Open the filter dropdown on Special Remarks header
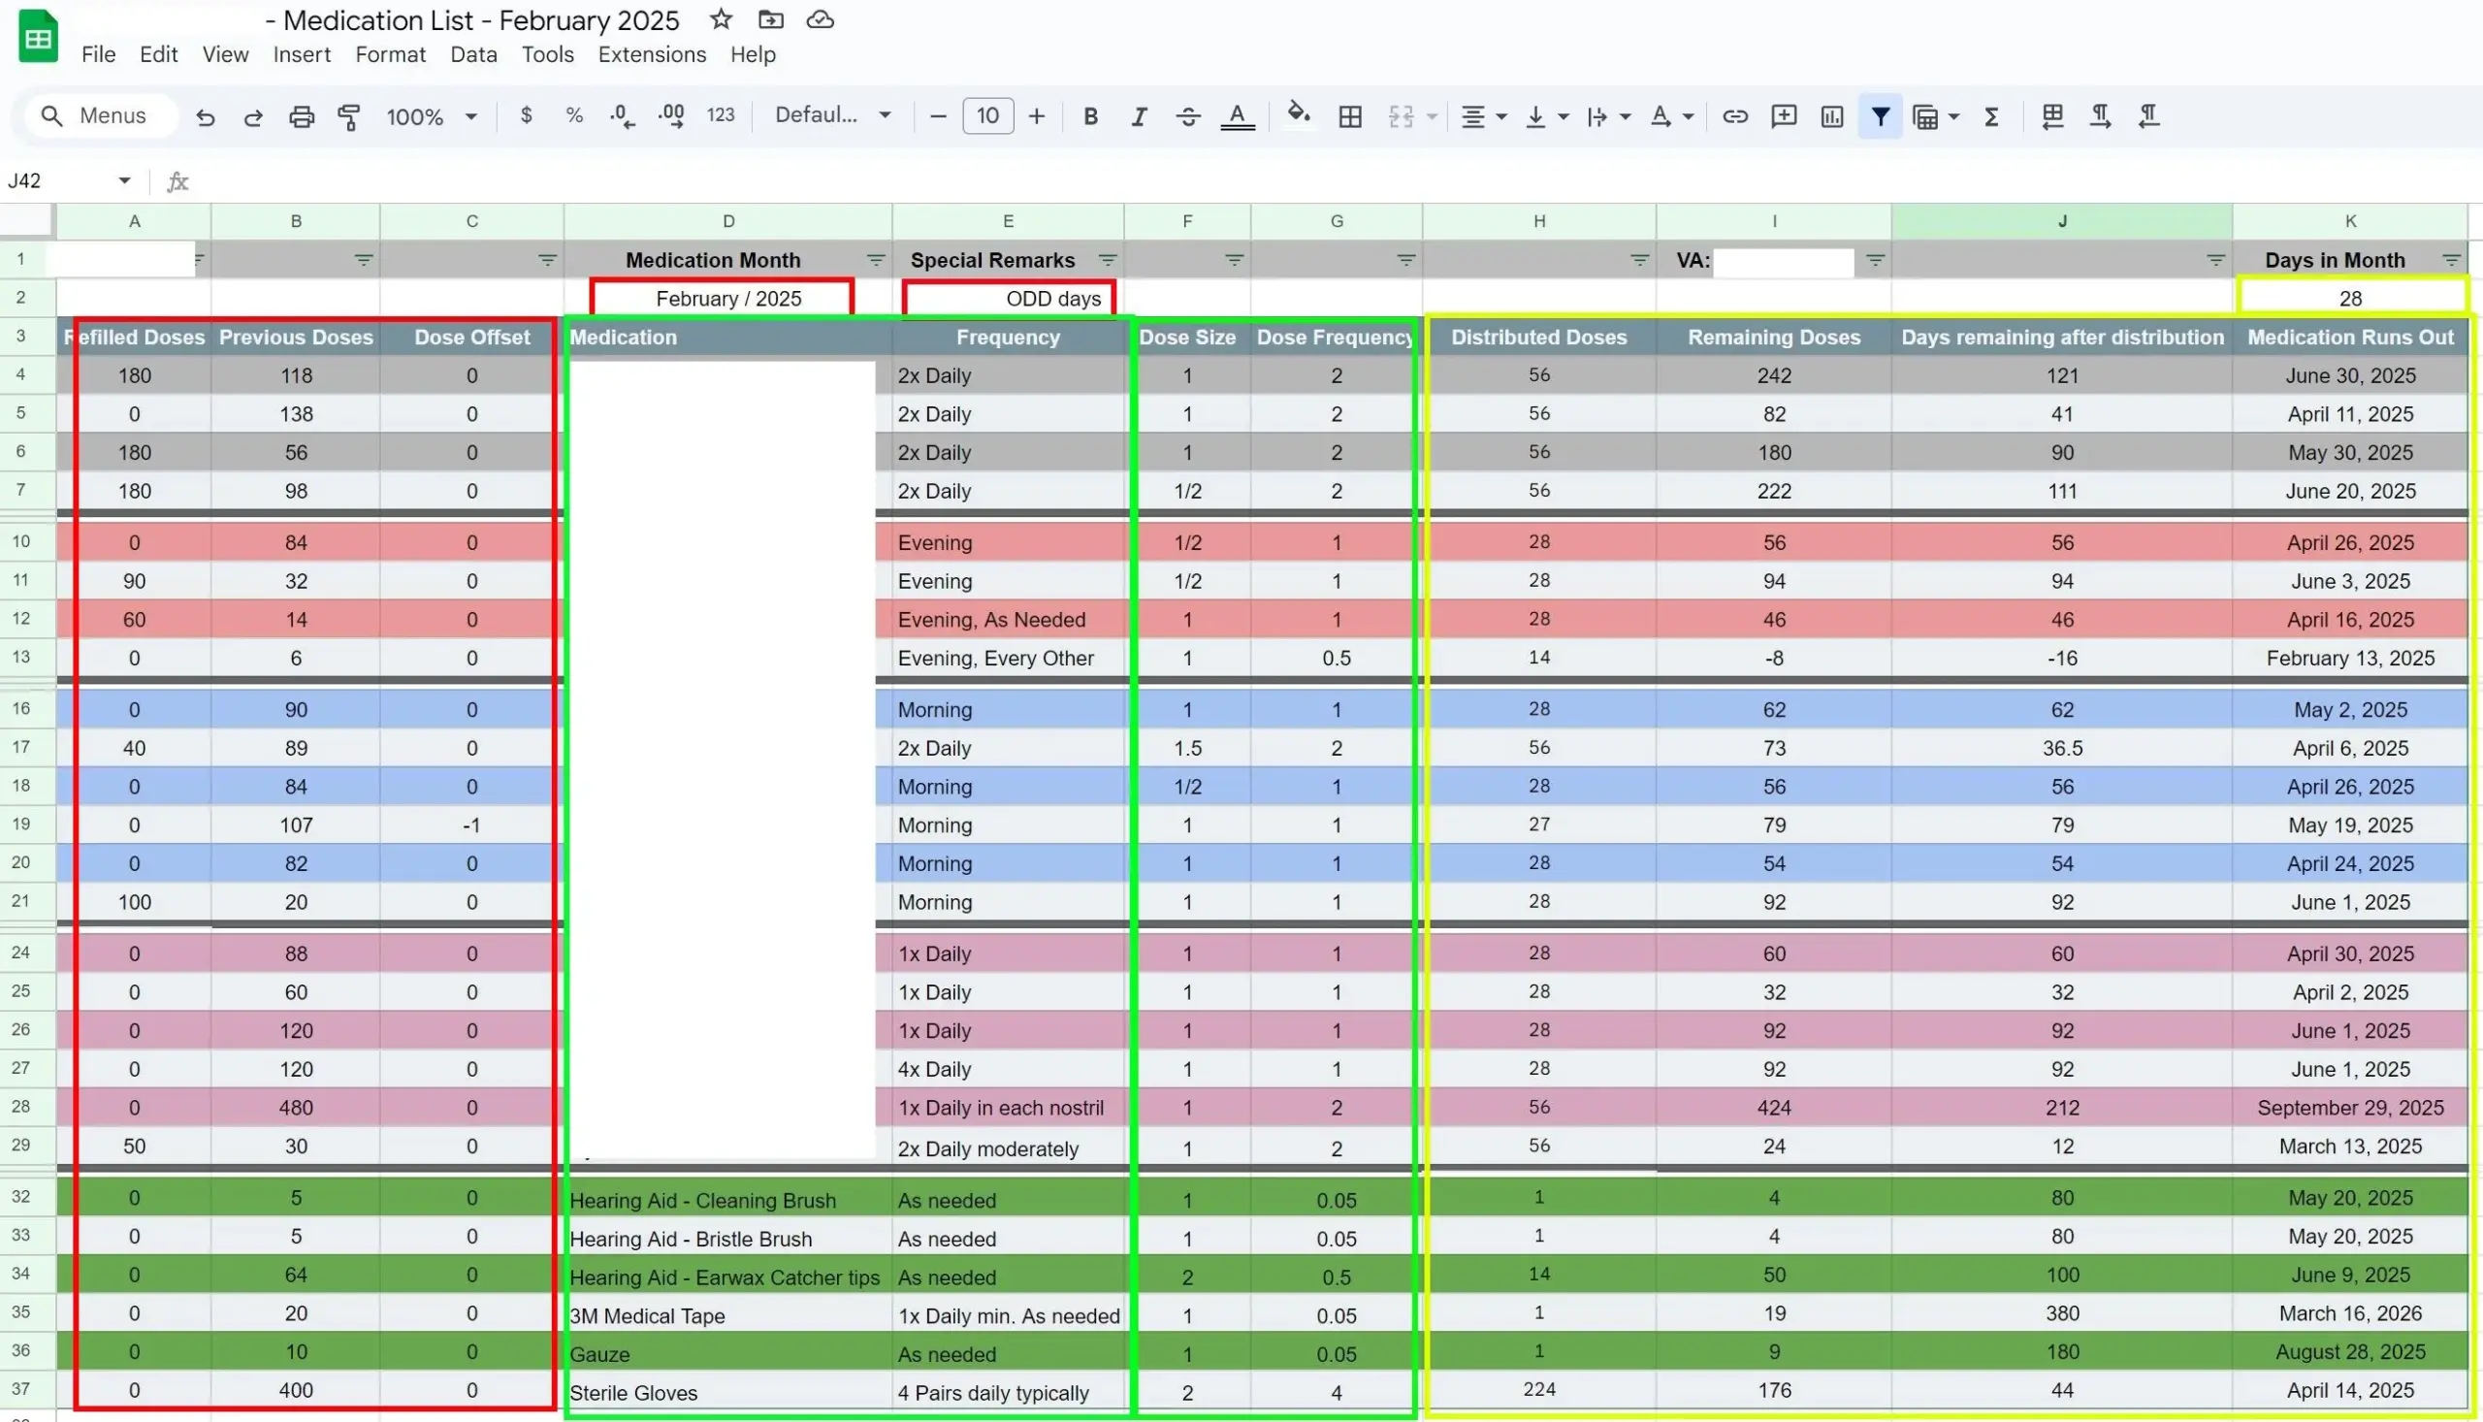 click(x=1108, y=261)
